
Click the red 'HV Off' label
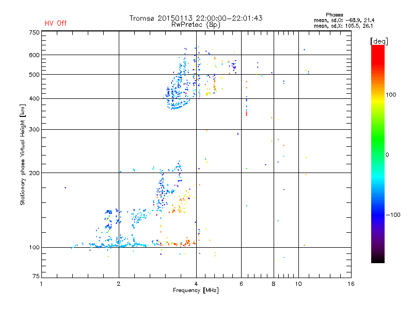pos(56,23)
